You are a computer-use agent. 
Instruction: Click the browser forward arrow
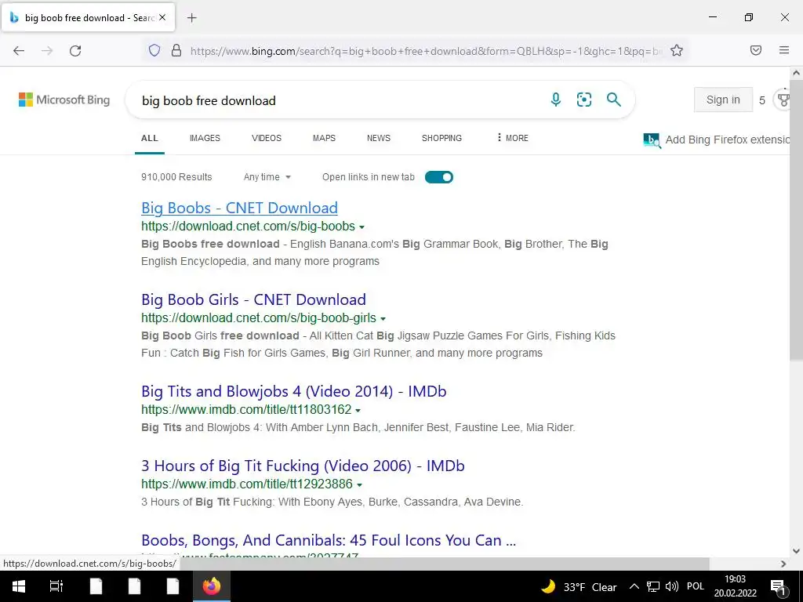[47, 51]
